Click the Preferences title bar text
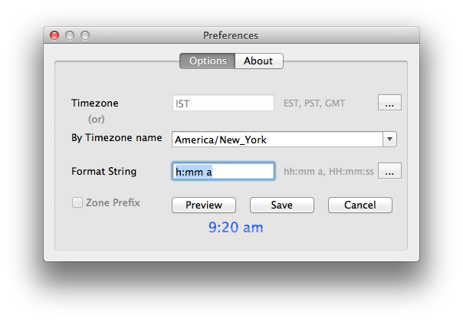The height and width of the screenshot is (322, 463). pyautogui.click(x=231, y=35)
